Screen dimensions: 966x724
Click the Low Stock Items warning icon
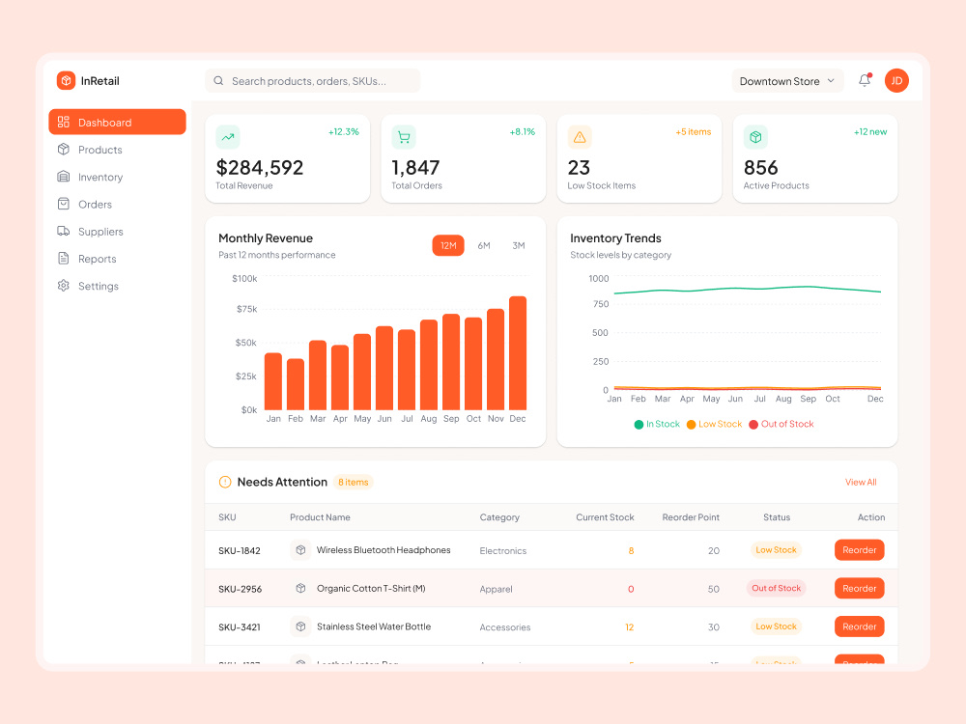pyautogui.click(x=580, y=137)
